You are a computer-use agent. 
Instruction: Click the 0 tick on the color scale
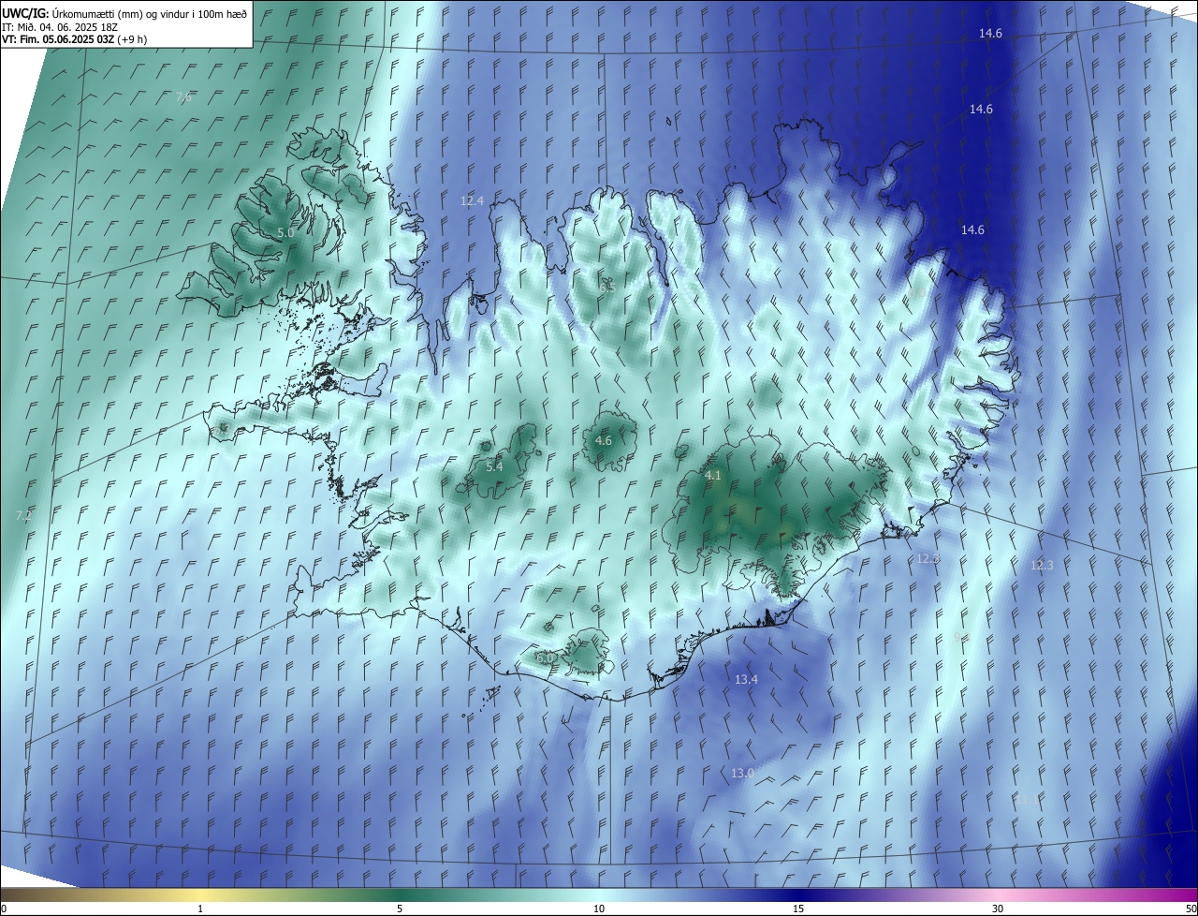point(4,909)
